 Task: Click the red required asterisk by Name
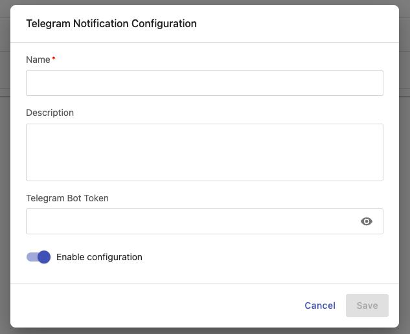pyautogui.click(x=54, y=59)
